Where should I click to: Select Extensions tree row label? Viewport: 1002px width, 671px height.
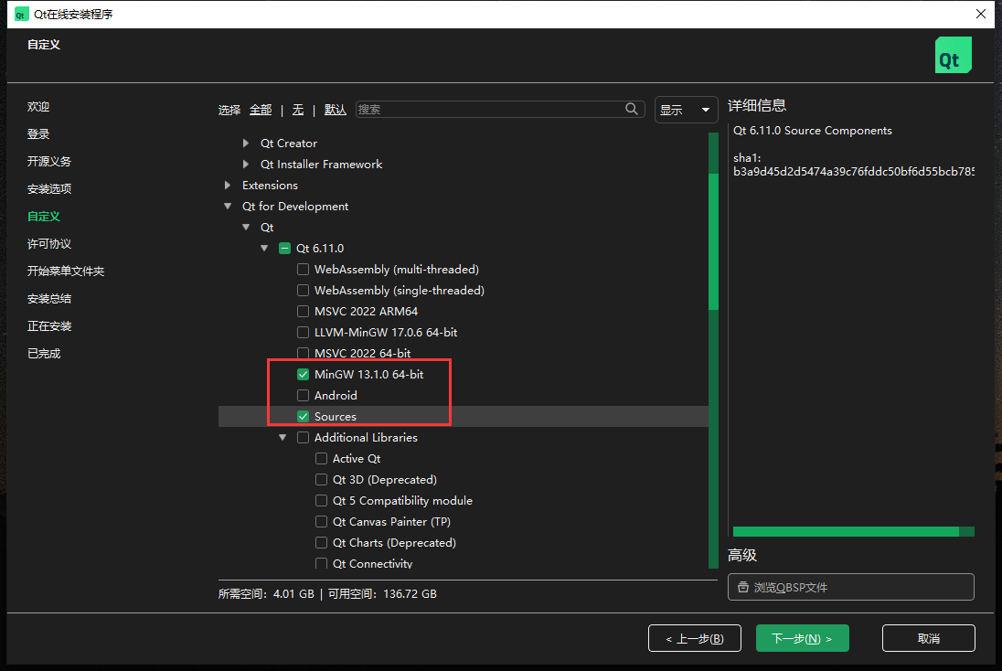(x=270, y=186)
